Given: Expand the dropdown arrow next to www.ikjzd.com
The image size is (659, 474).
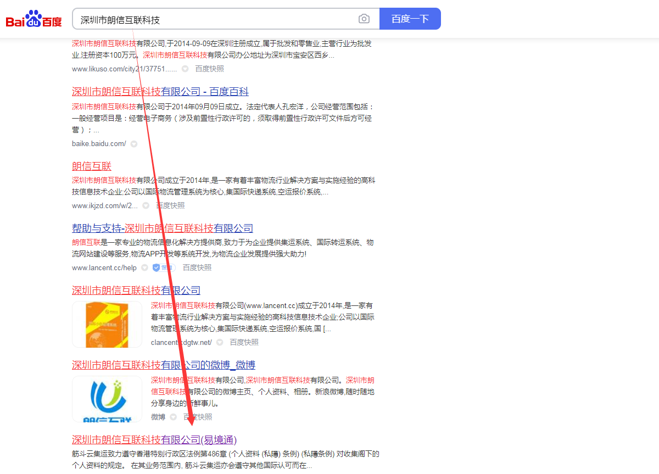Looking at the screenshot, I should tap(146, 205).
